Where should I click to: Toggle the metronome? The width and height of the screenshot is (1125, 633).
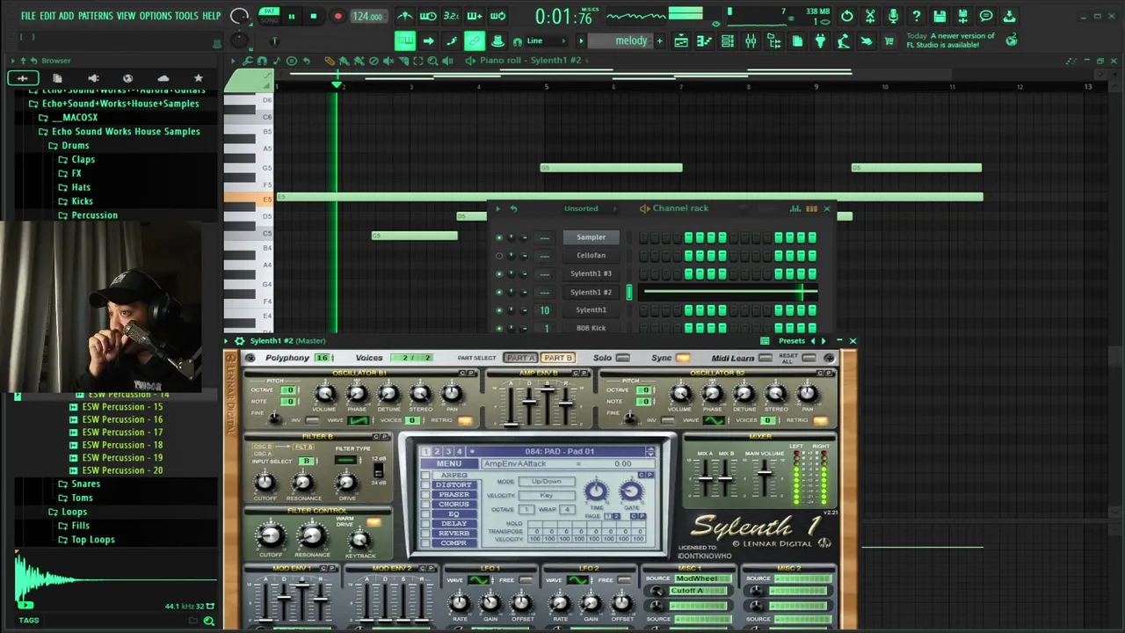pyautogui.click(x=404, y=16)
